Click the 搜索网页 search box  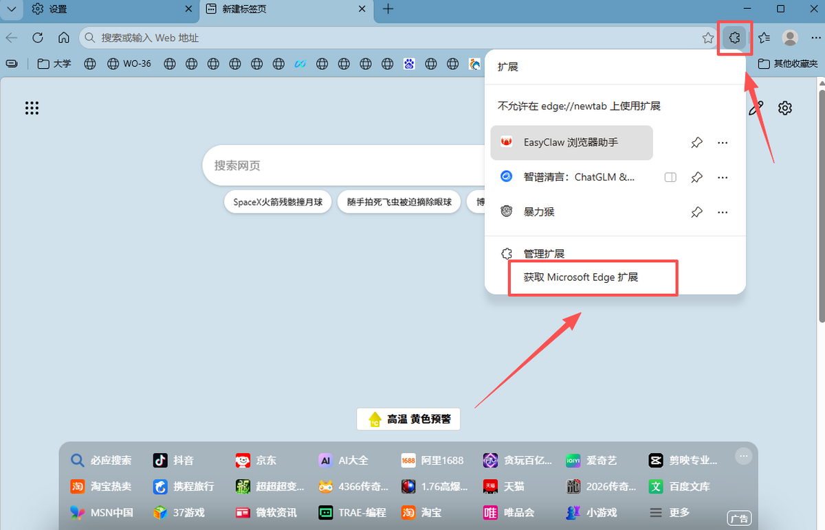click(344, 165)
